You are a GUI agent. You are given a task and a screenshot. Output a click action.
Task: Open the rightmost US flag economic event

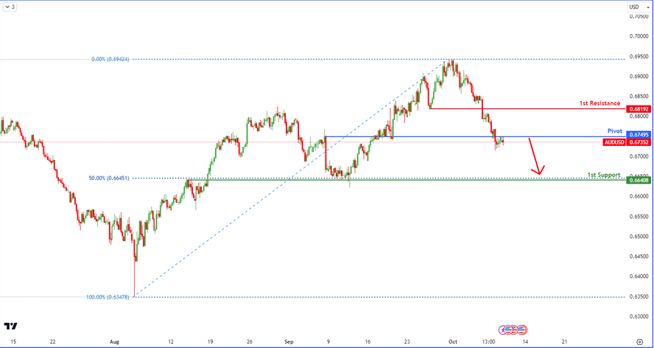[x=521, y=330]
